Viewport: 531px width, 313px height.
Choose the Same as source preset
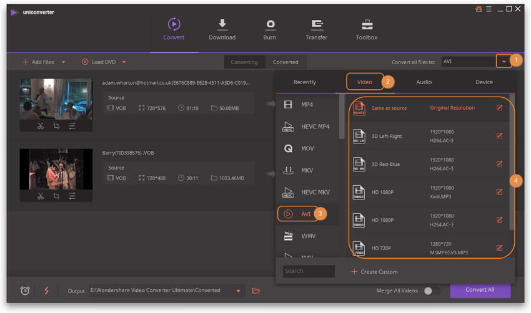click(x=429, y=108)
